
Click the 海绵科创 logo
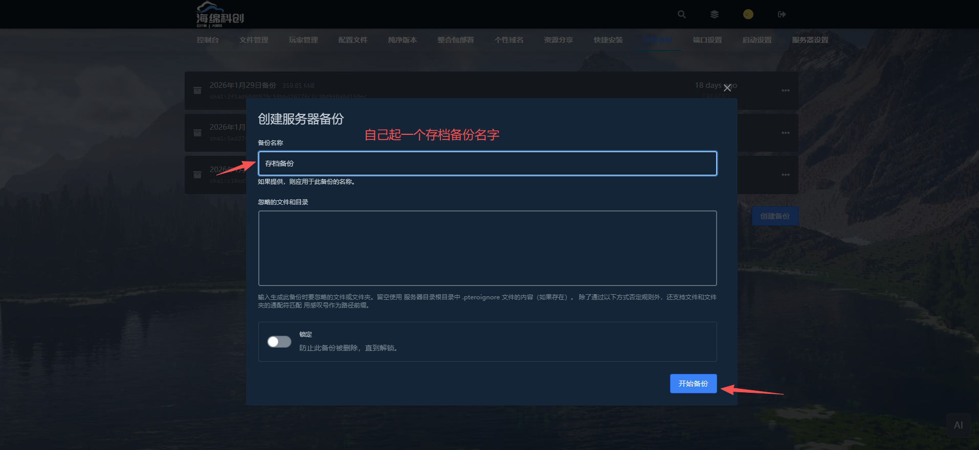coord(220,14)
